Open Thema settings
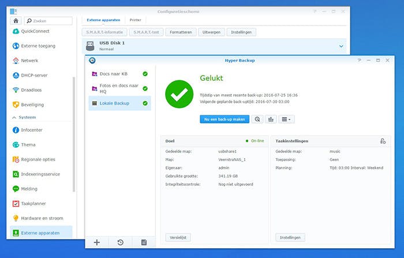This screenshot has width=404, height=258. [x=24, y=145]
